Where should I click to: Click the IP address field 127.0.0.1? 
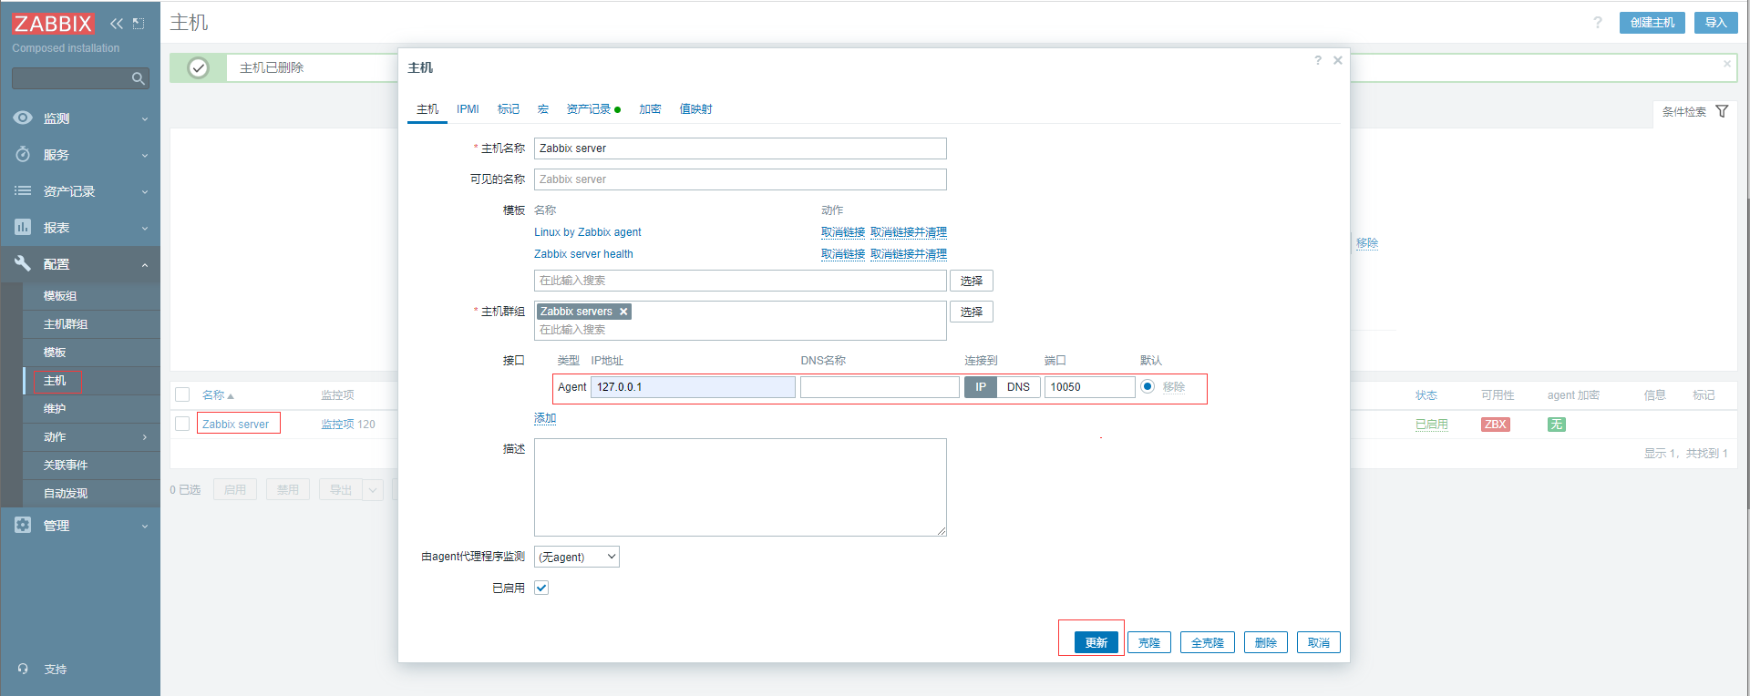[x=694, y=387]
